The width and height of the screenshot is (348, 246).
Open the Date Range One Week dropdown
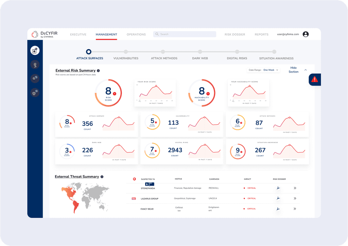pyautogui.click(x=263, y=70)
